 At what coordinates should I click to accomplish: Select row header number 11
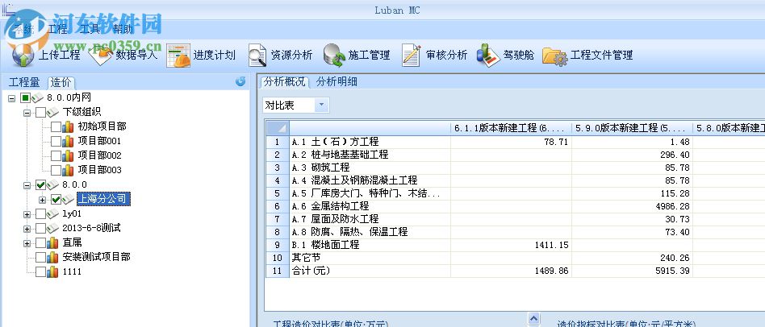278,271
